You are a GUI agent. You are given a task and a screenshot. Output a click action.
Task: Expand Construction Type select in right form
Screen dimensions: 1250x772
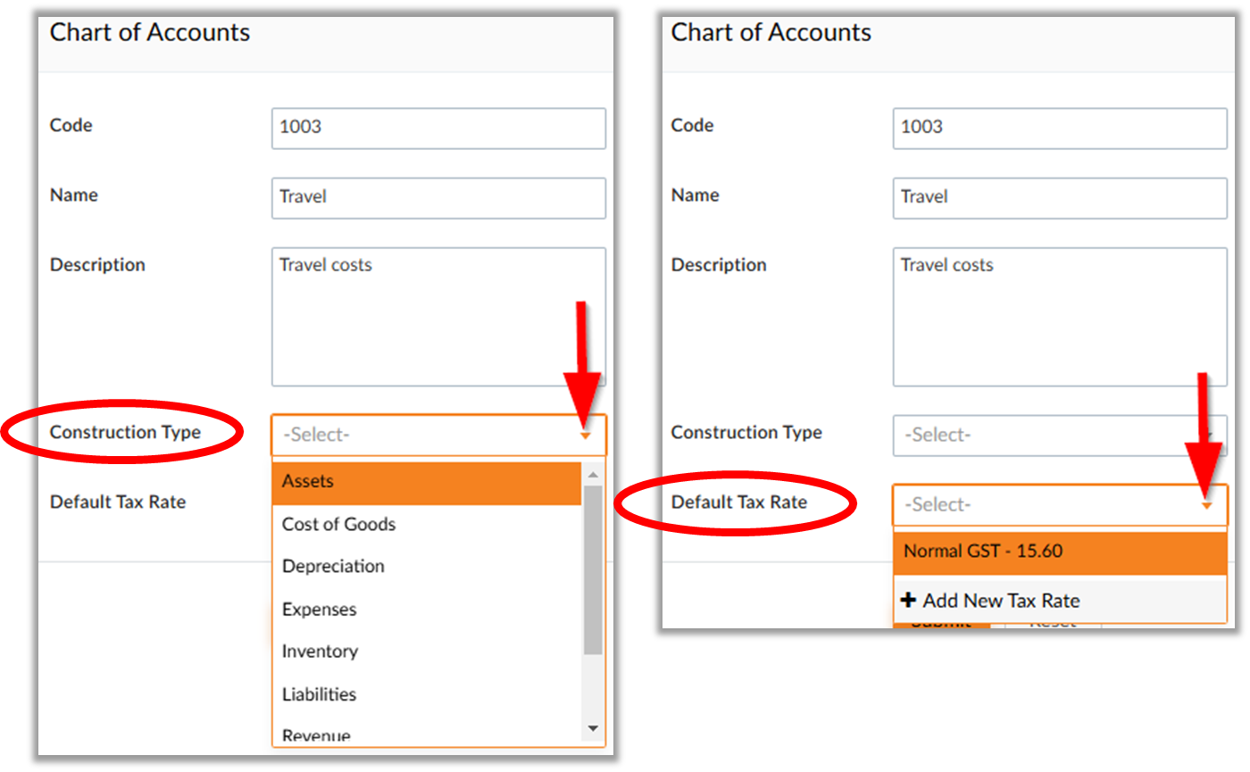[x=1060, y=436]
